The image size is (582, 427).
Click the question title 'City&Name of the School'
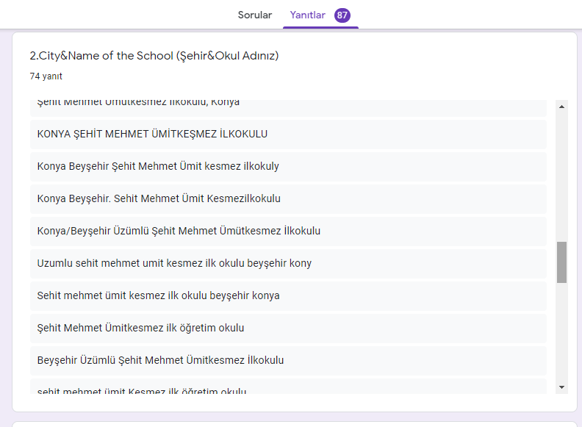[154, 56]
